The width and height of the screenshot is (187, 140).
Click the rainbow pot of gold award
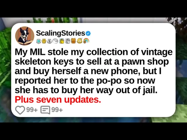pos(86,41)
